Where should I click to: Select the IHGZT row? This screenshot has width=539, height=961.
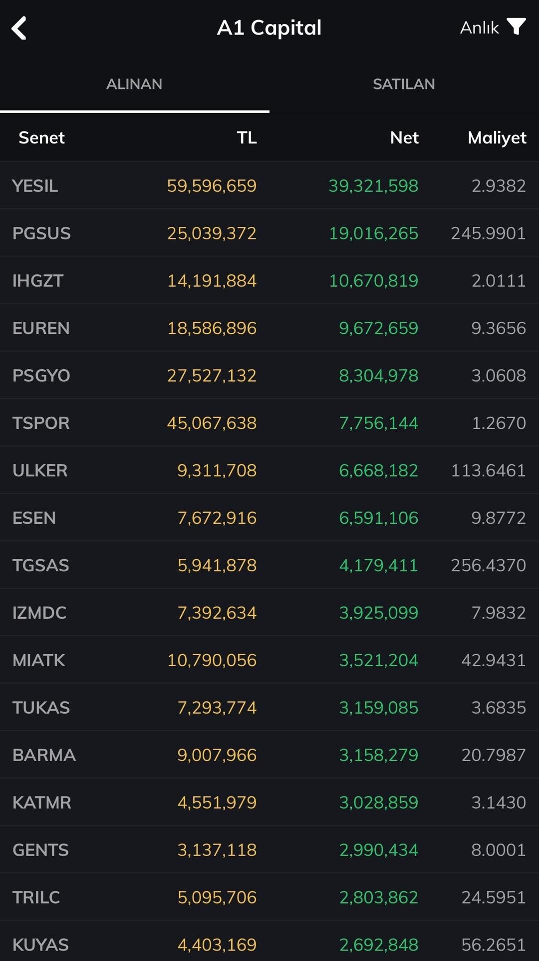(269, 280)
